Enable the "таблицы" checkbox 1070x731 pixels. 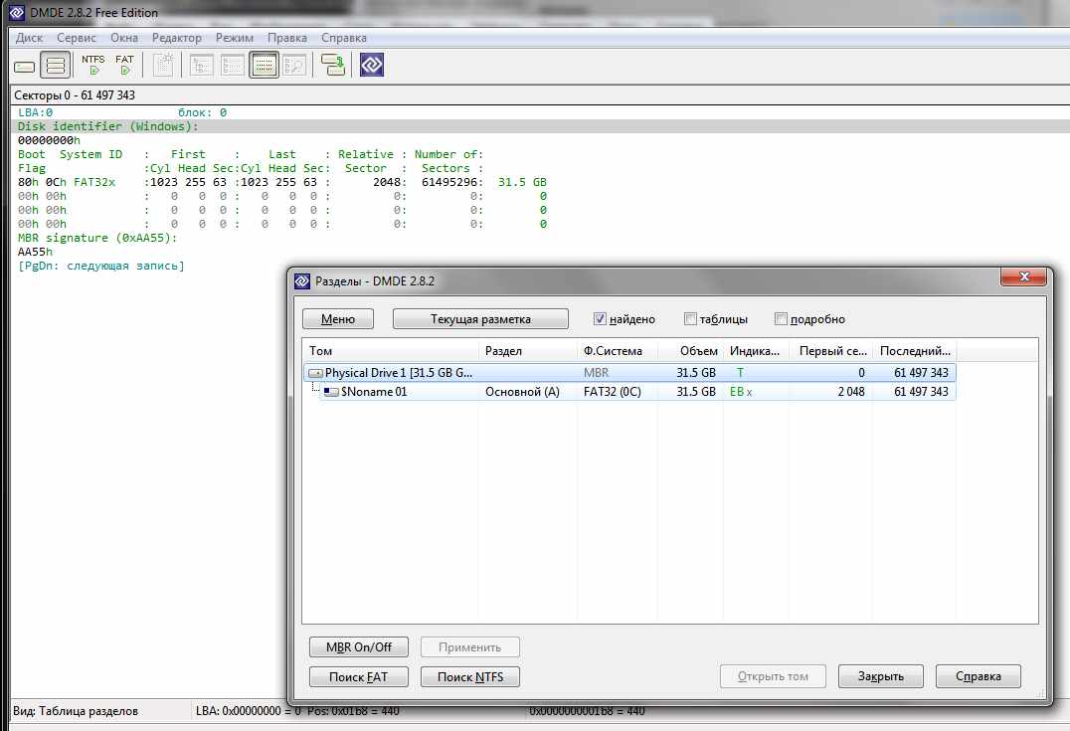pyautogui.click(x=690, y=319)
